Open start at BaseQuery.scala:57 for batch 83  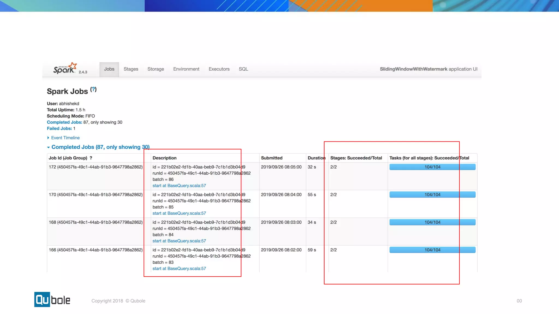click(179, 269)
